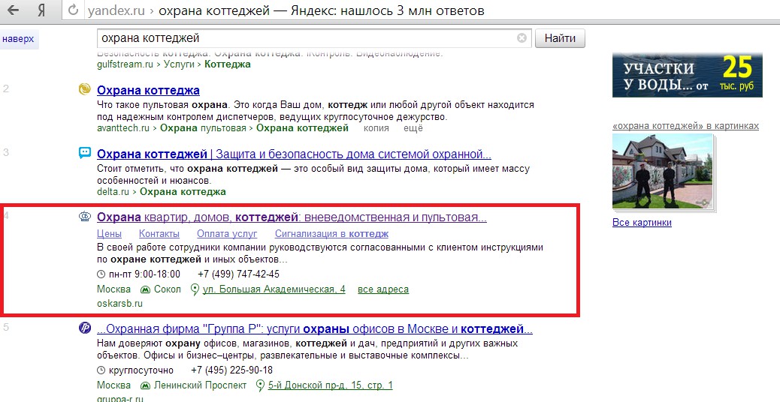This screenshot has width=780, height=402.
Task: Open the Охранная фирма Группа Р result
Action: pos(315,329)
